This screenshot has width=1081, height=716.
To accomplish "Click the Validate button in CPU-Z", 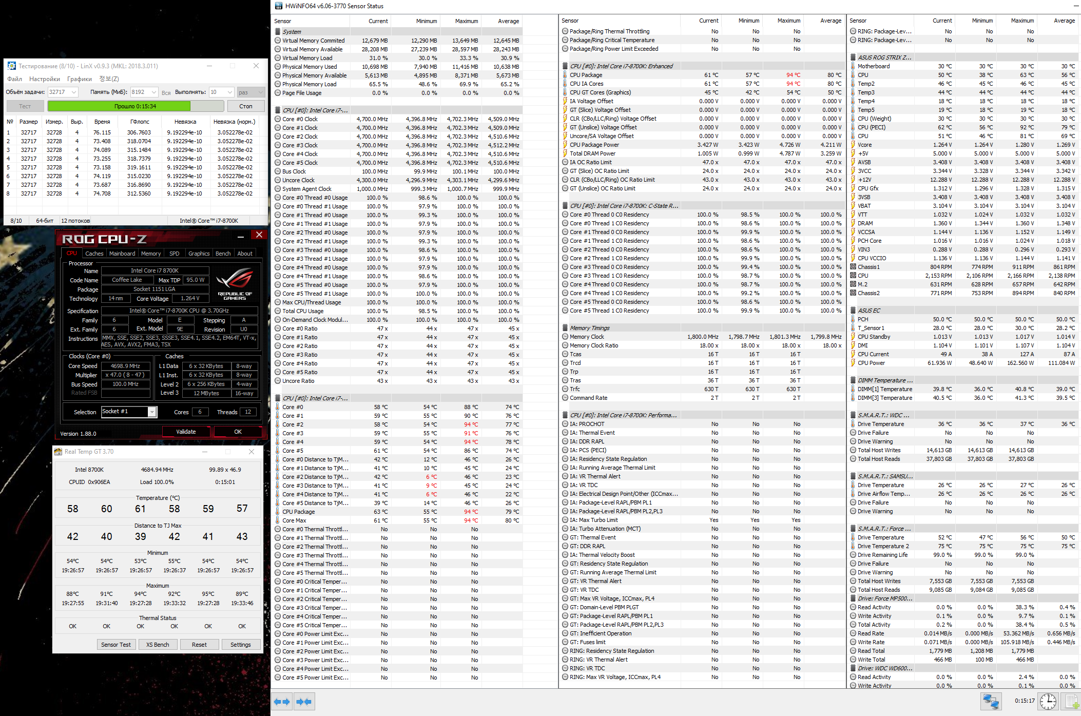I will click(186, 432).
